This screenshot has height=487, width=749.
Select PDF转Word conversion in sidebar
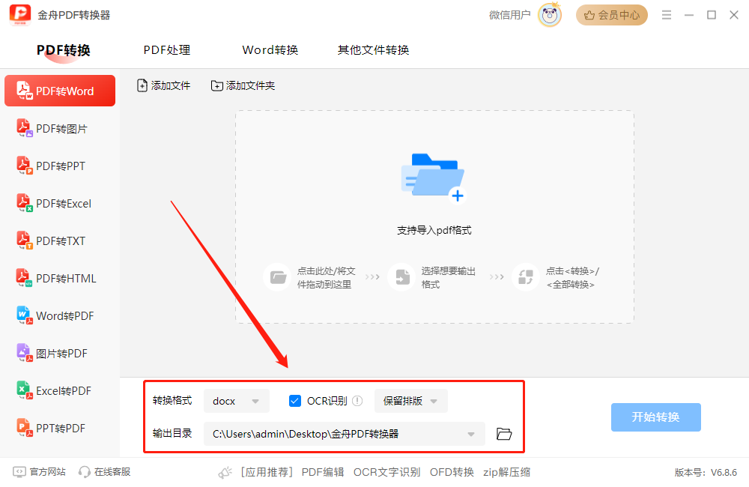[60, 91]
